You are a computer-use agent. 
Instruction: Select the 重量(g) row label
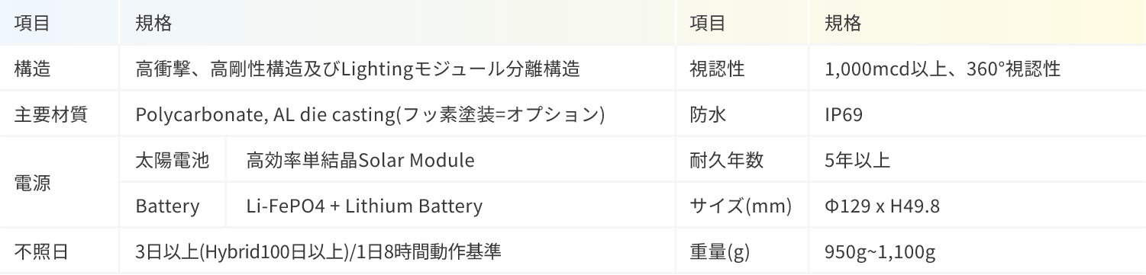(742, 251)
